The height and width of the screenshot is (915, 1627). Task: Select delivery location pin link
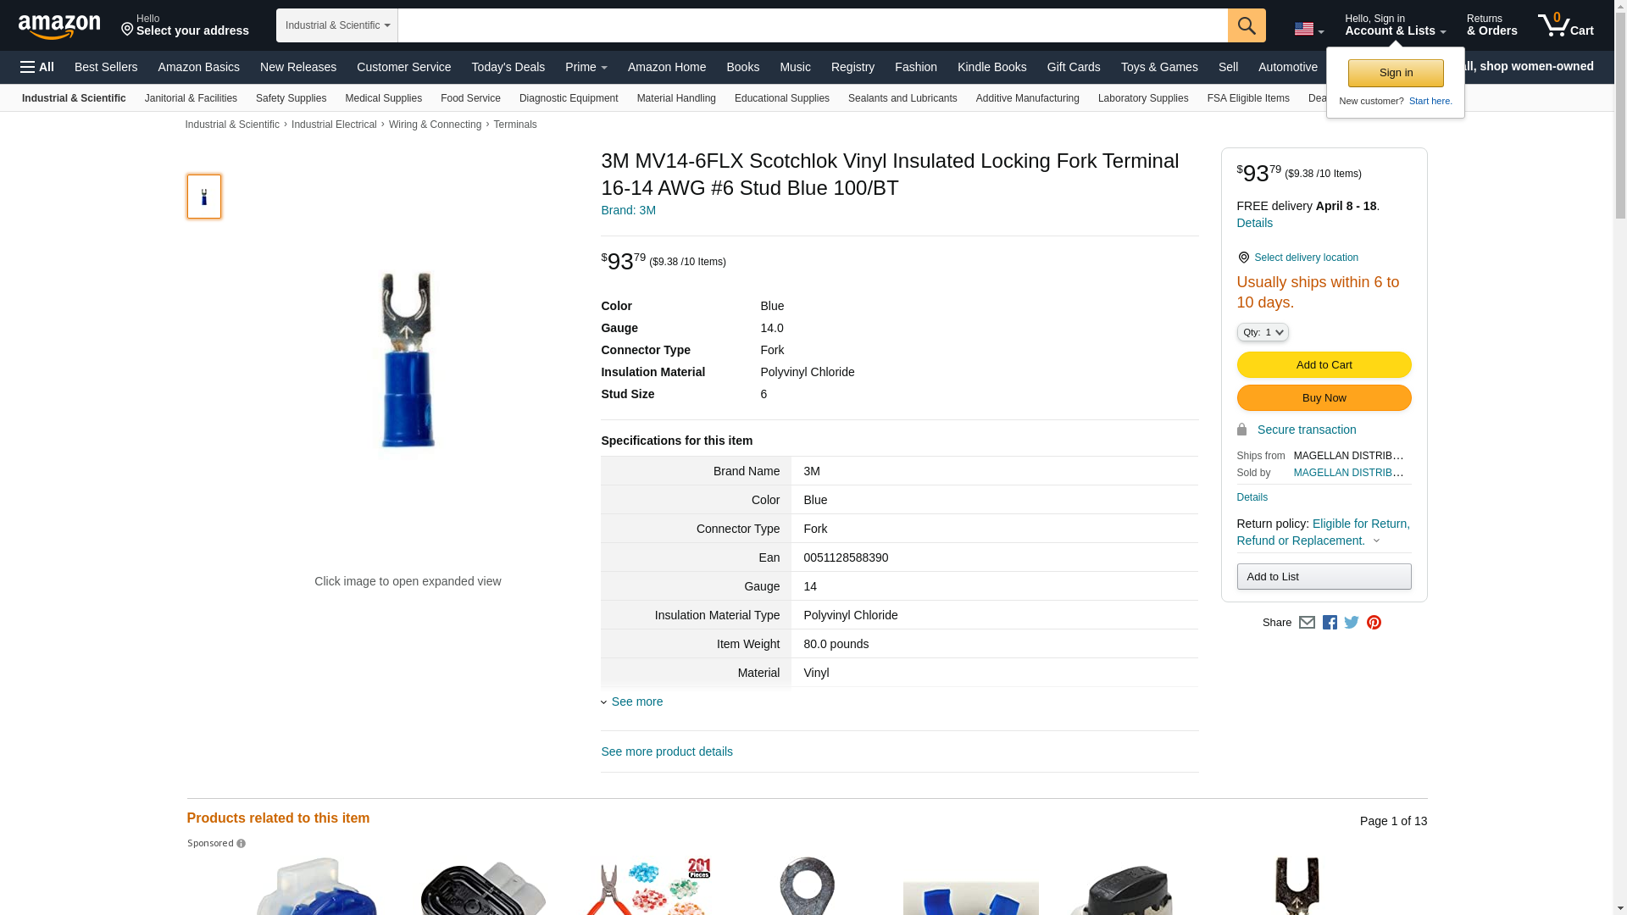[x=1297, y=258]
